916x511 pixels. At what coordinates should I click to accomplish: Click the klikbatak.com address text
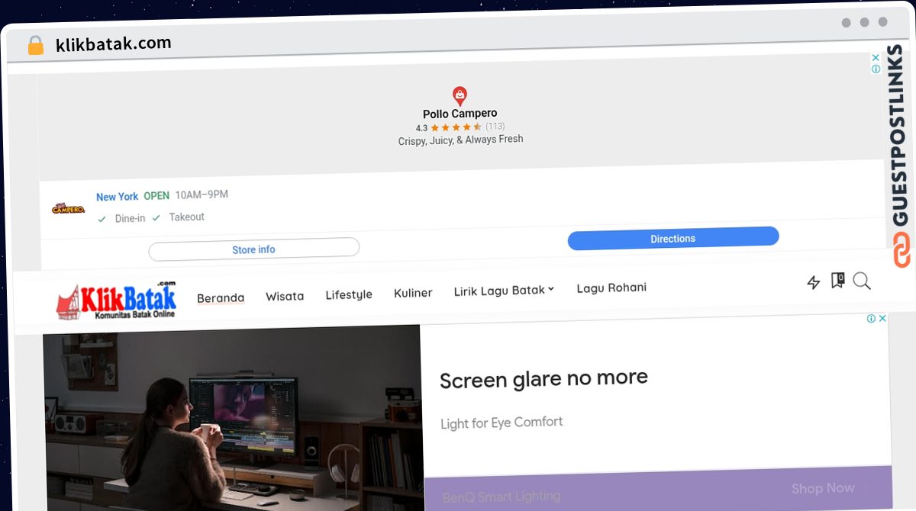point(114,43)
